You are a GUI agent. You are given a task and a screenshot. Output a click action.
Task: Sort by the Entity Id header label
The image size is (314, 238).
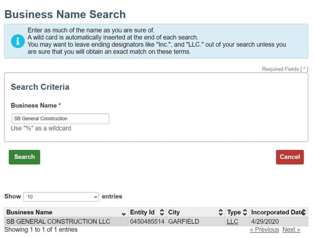[x=142, y=212]
